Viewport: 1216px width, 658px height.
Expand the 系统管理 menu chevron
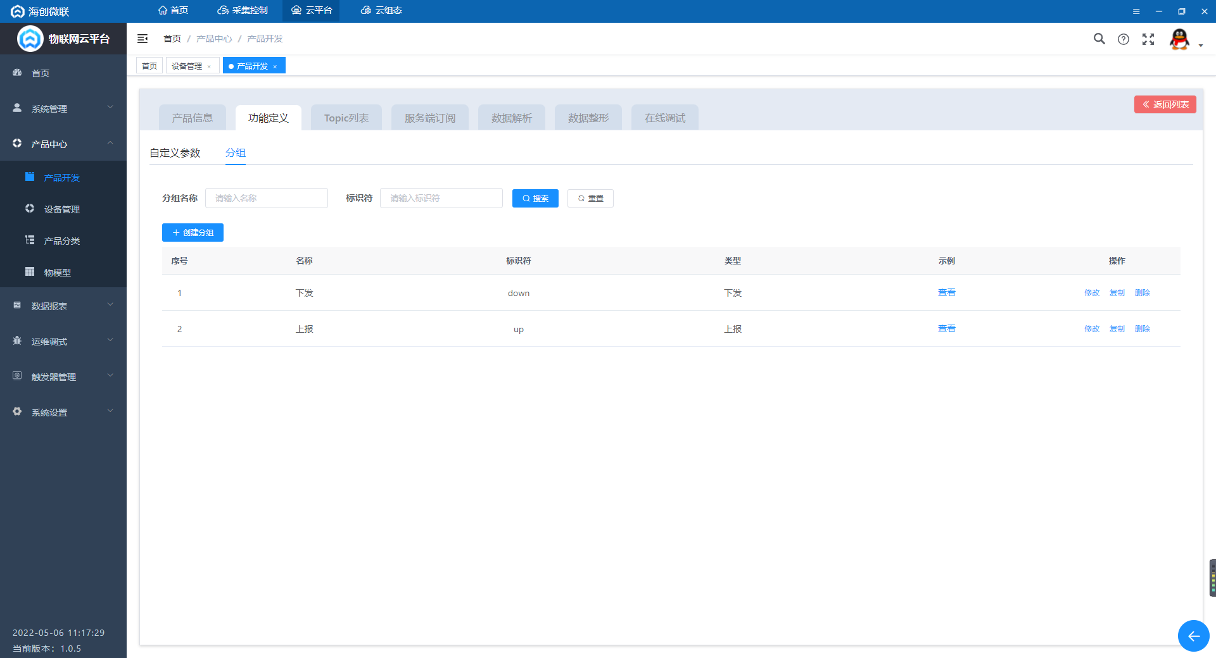click(110, 108)
